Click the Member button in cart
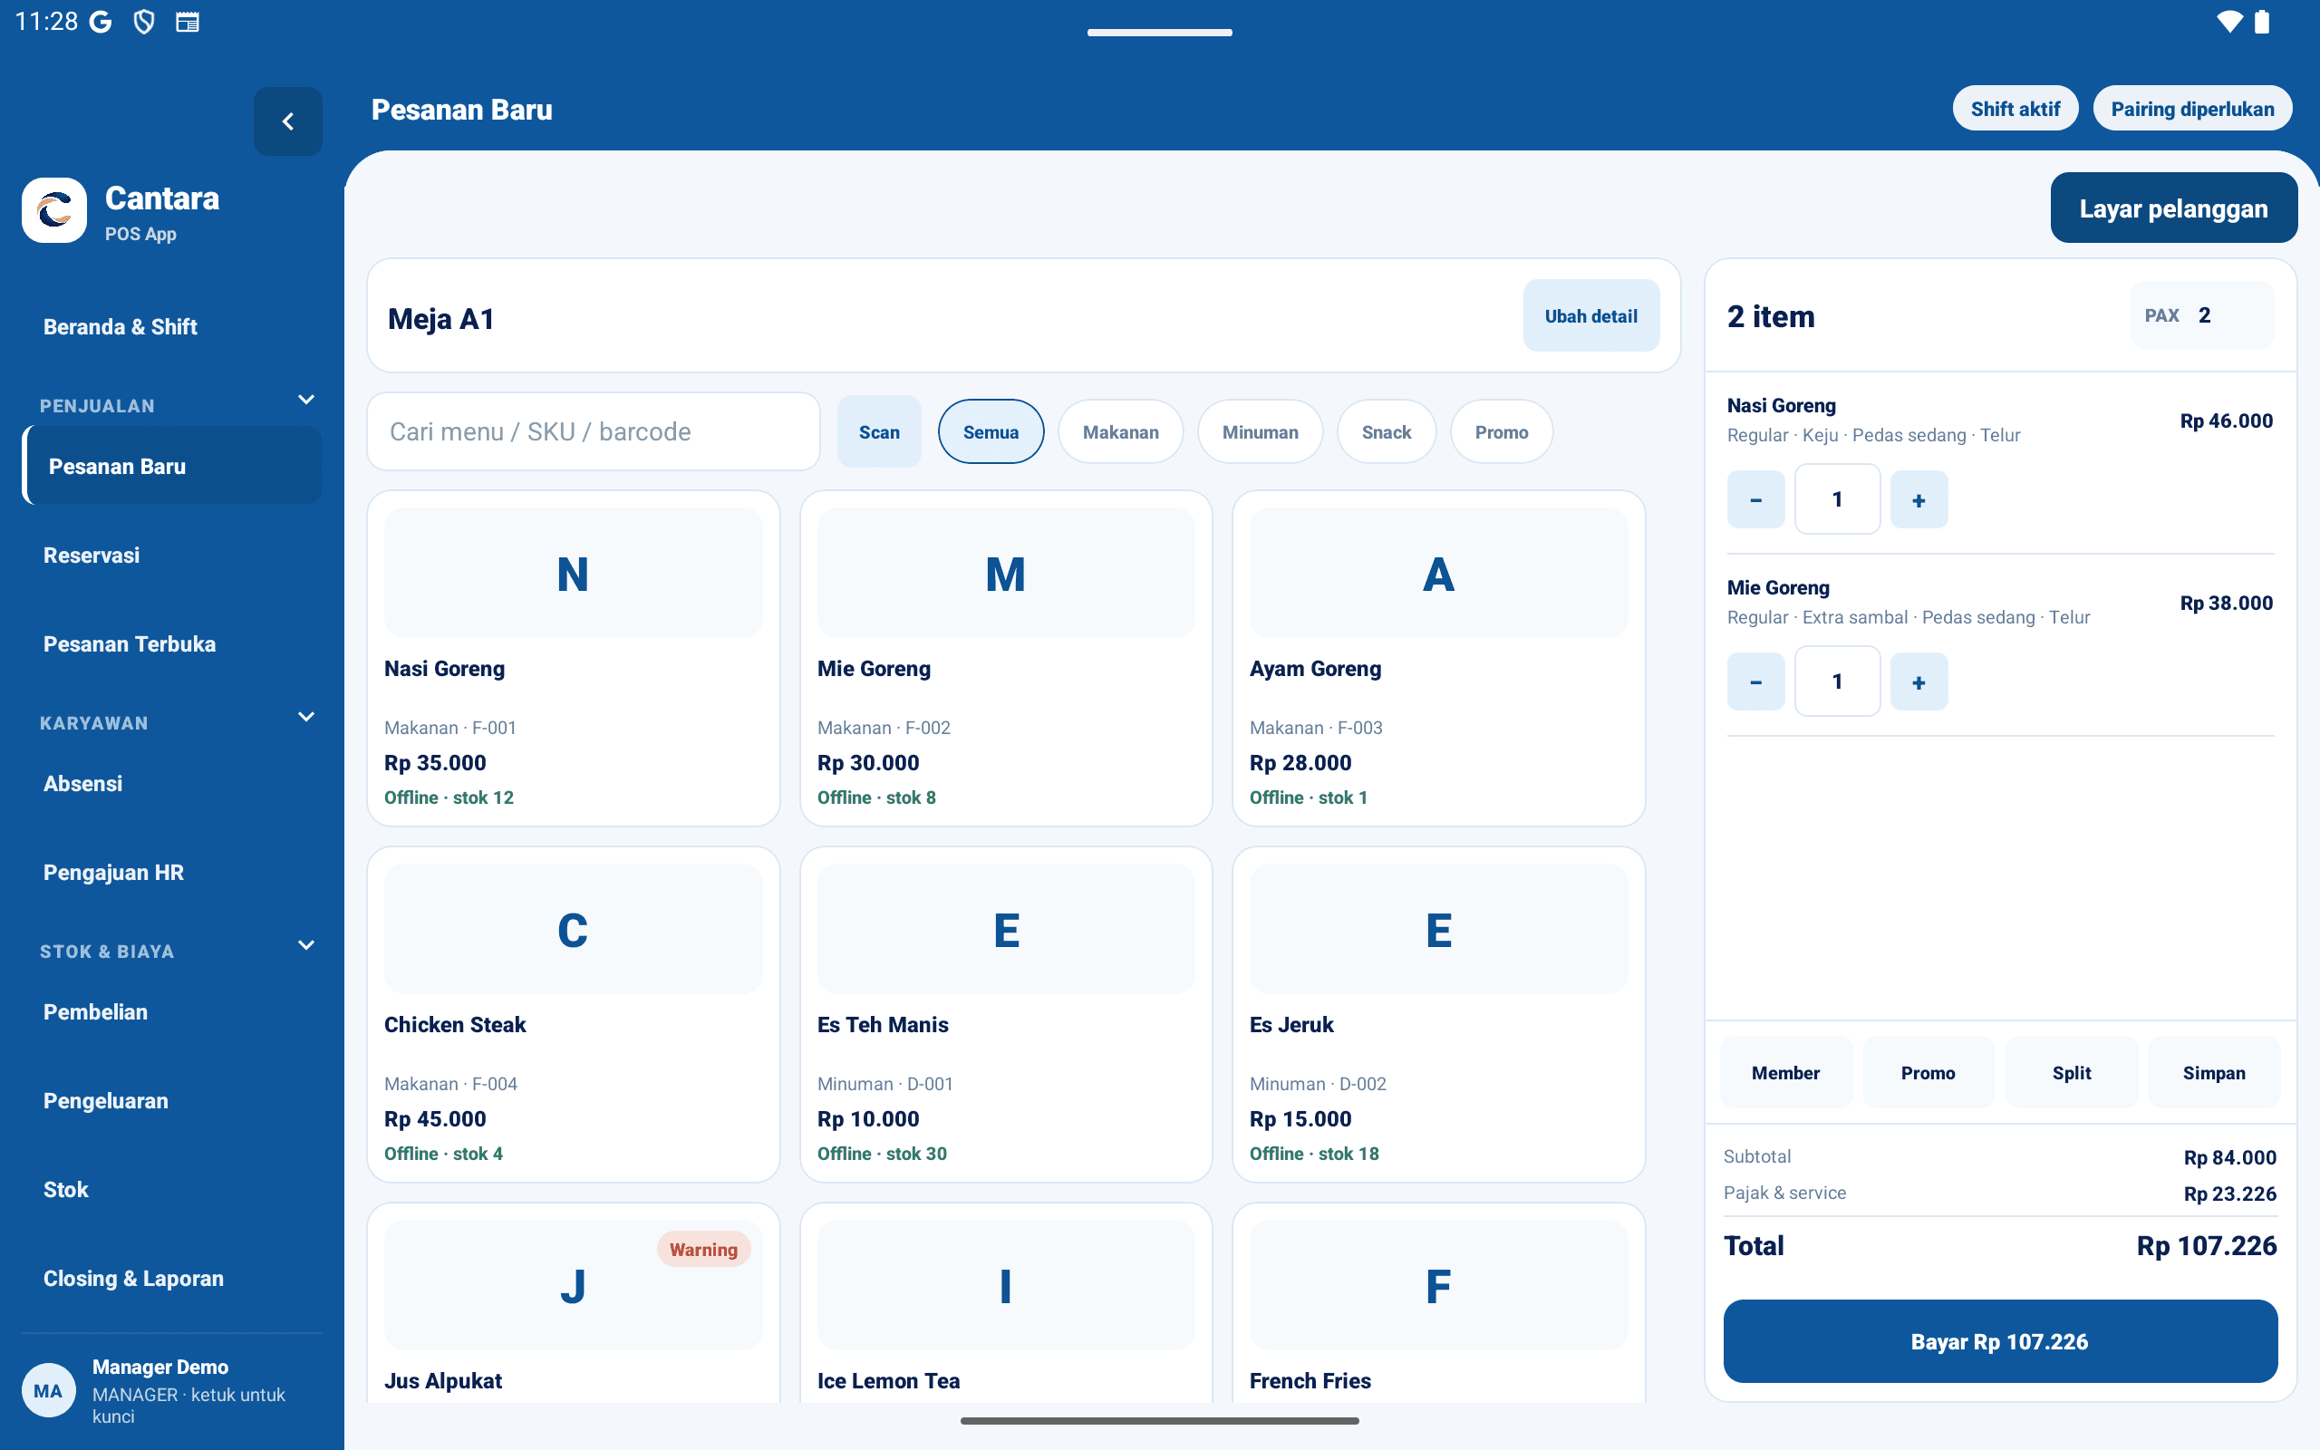The image size is (2320, 1450). [x=1785, y=1072]
